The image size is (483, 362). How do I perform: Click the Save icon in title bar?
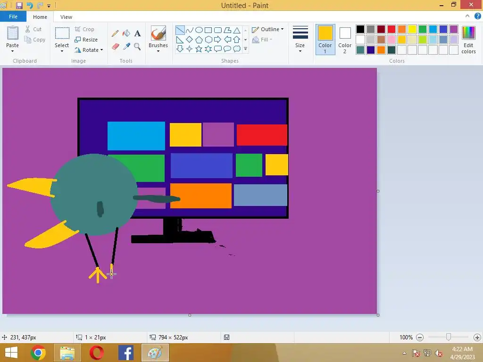coord(19,5)
